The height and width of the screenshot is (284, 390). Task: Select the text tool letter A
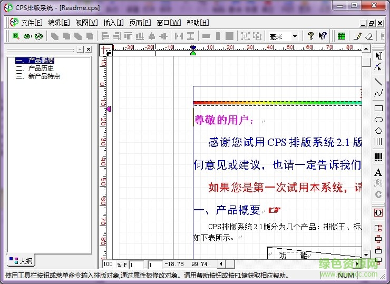[x=378, y=173]
